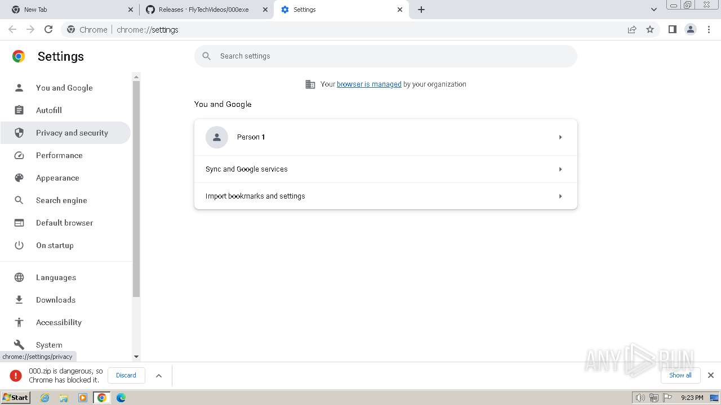Open Languages settings
The image size is (721, 405).
tap(65, 277)
